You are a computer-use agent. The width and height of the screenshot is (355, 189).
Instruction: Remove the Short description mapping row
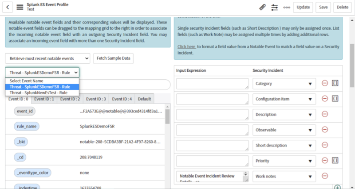325,145
